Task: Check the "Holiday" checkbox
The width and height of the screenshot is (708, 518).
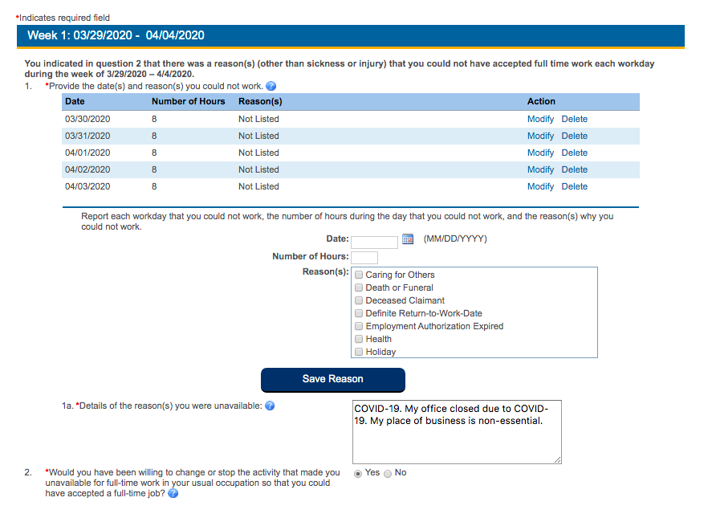Action: point(358,352)
